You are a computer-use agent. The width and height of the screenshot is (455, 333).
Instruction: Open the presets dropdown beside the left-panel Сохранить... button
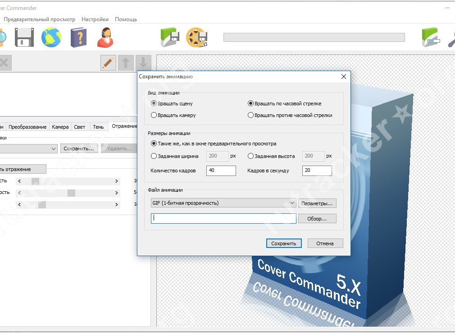point(28,148)
